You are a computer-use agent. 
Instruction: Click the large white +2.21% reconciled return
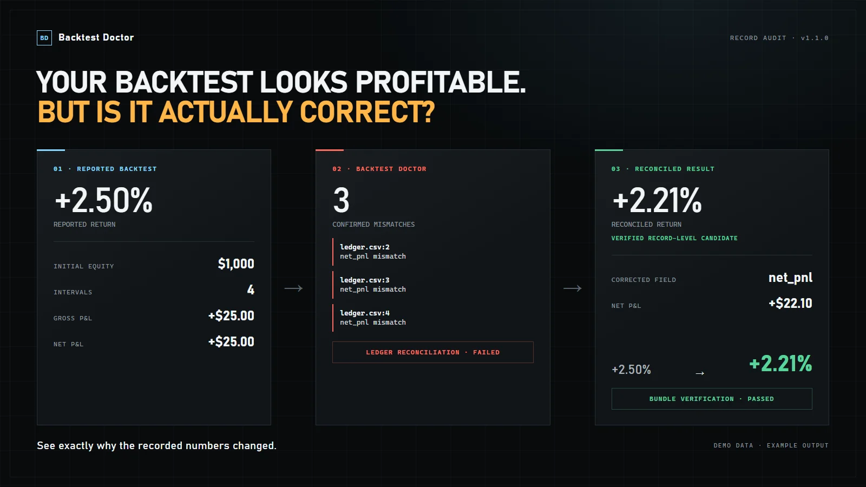(x=657, y=200)
